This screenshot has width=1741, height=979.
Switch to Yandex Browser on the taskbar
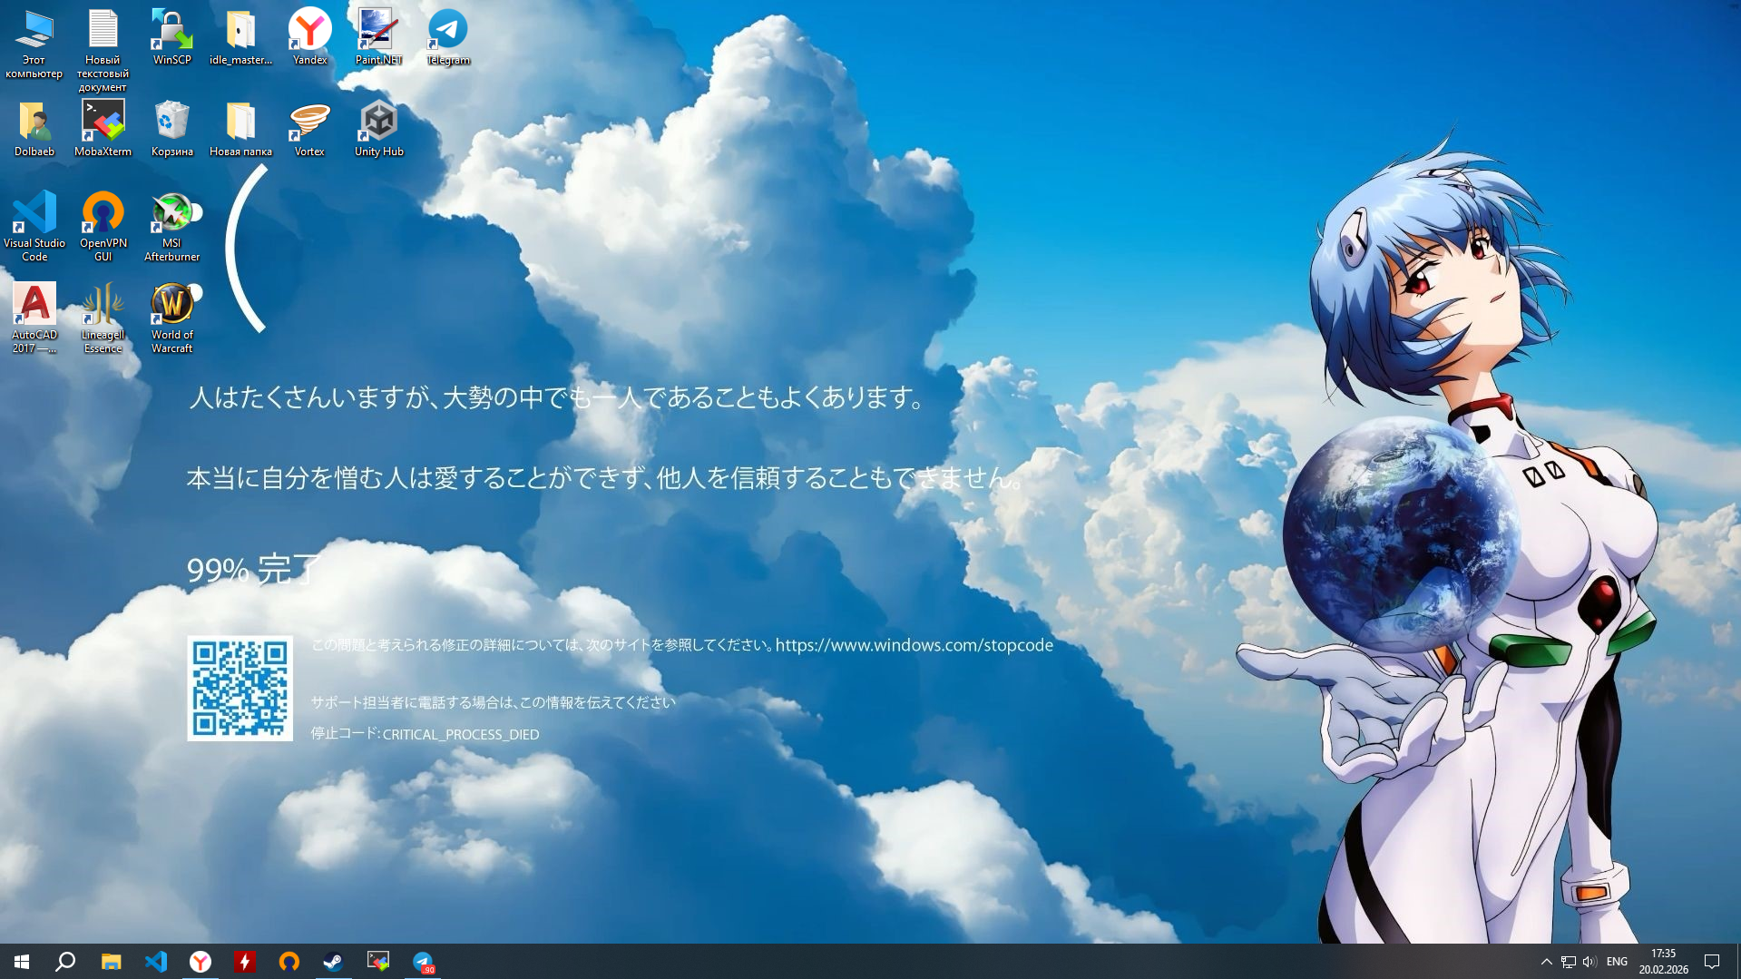[x=200, y=962]
